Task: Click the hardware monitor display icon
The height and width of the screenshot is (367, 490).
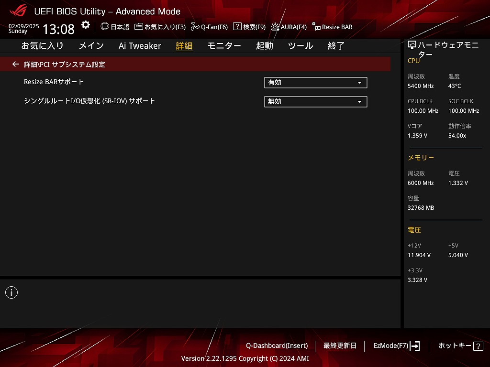Action: coord(412,45)
